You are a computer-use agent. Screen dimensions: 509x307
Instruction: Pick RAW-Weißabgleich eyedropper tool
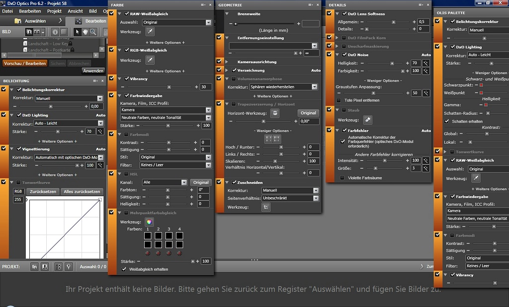pyautogui.click(x=150, y=31)
